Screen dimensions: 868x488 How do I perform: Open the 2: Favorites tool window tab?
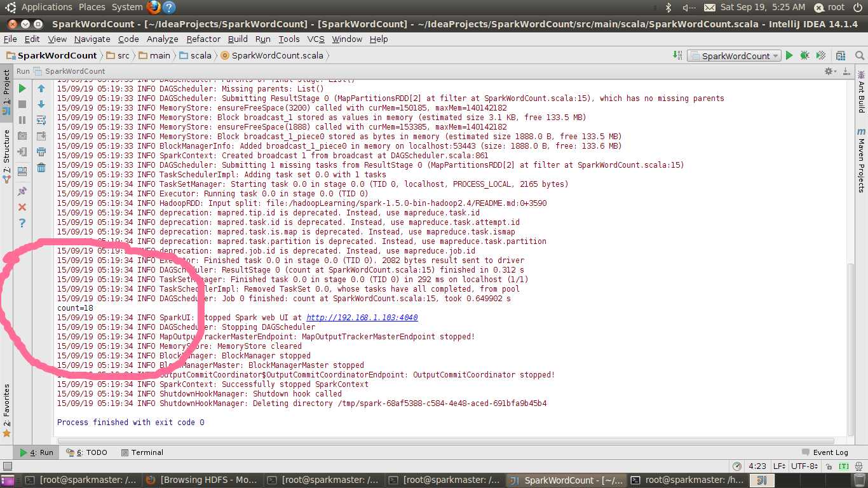[x=6, y=410]
